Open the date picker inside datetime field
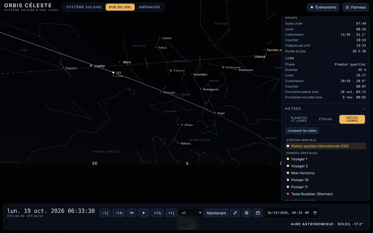Screen dimensions: 373x233 point(315,213)
